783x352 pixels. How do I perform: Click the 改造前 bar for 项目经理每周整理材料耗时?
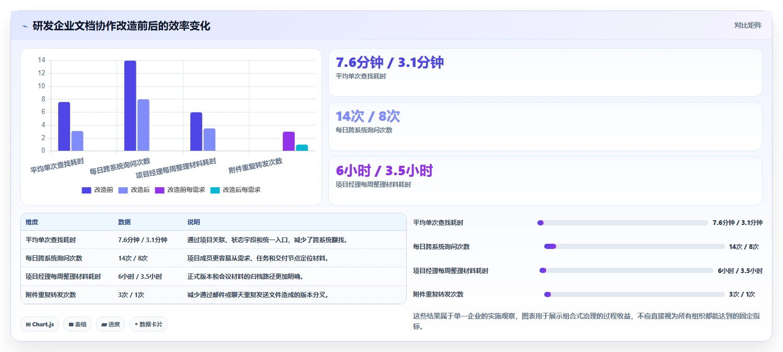click(196, 132)
